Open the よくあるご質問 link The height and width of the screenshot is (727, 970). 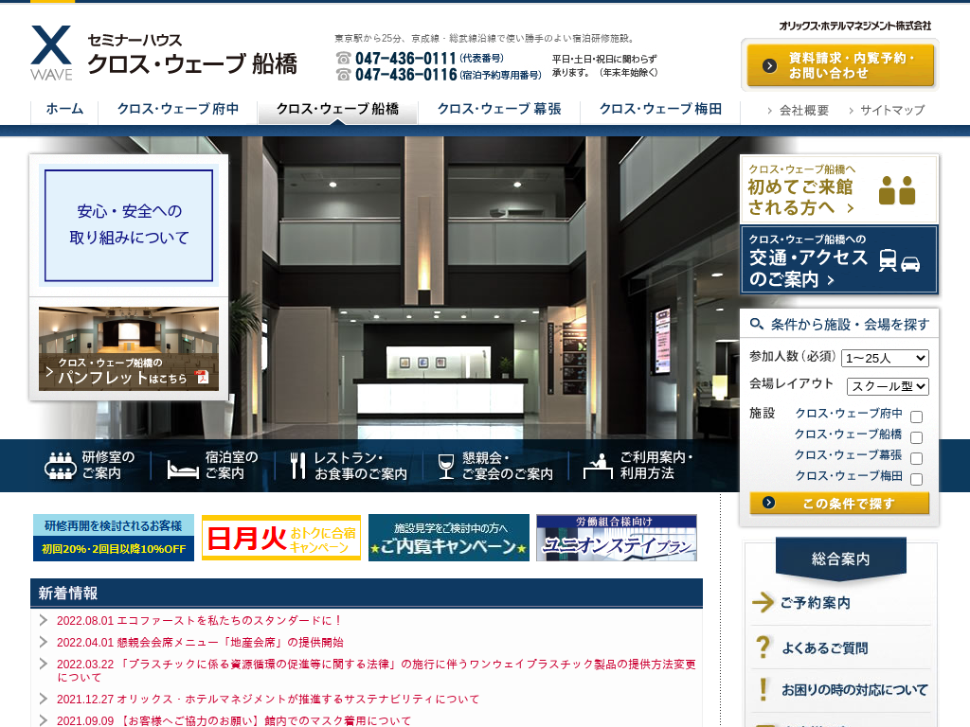pos(825,647)
